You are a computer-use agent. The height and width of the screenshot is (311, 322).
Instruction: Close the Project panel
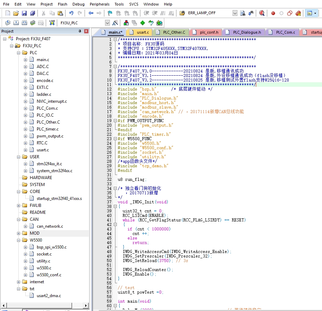86,31
